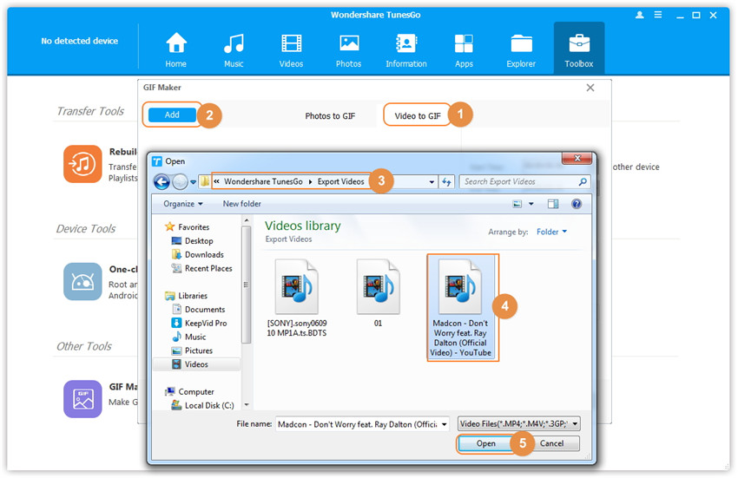Image resolution: width=738 pixels, height=478 pixels.
Task: Select Export Videos in the address path
Action: pos(340,181)
